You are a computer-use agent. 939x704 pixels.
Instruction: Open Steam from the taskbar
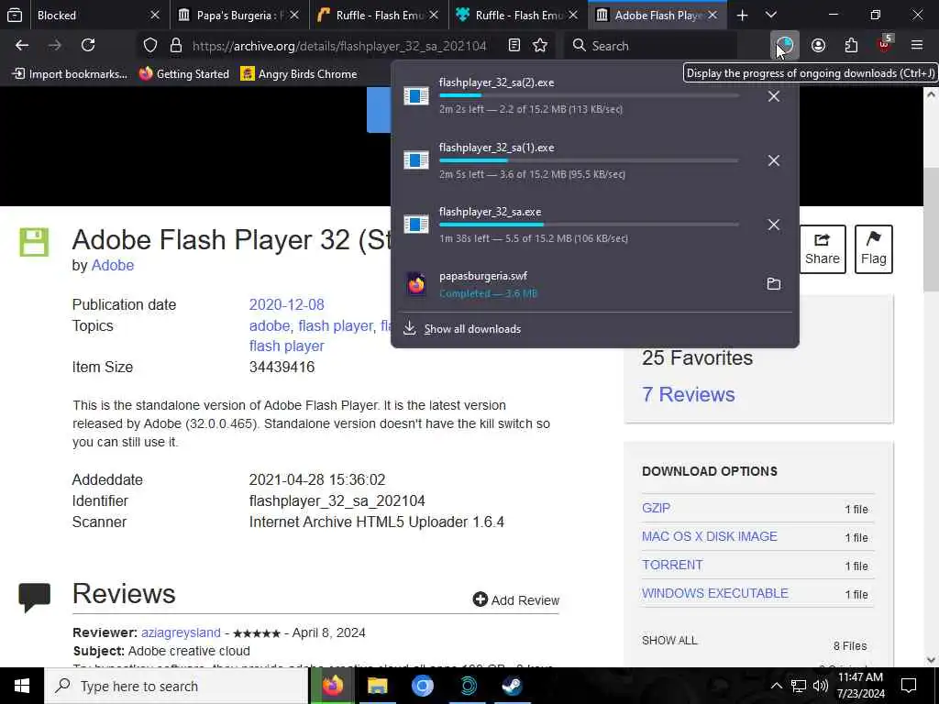point(512,686)
